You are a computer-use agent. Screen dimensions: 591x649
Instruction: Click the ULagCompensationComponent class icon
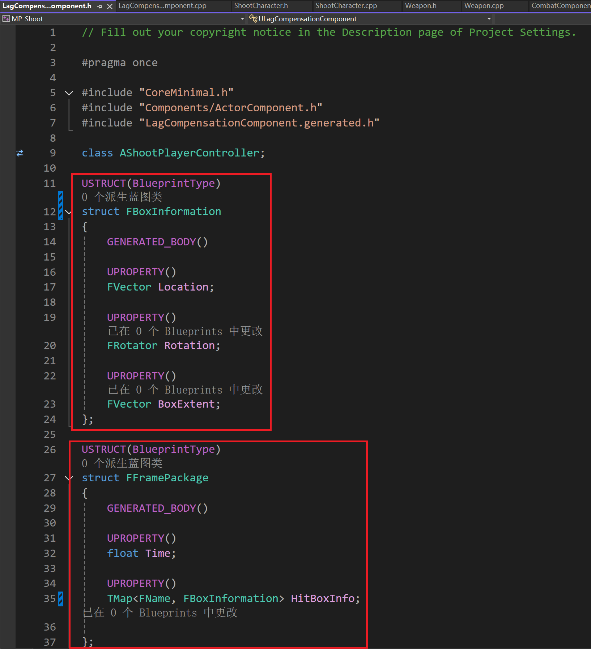coord(253,19)
